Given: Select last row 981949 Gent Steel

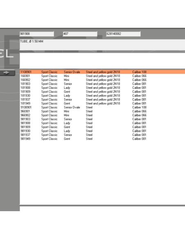Looking at the screenshot, I should [102, 139].
